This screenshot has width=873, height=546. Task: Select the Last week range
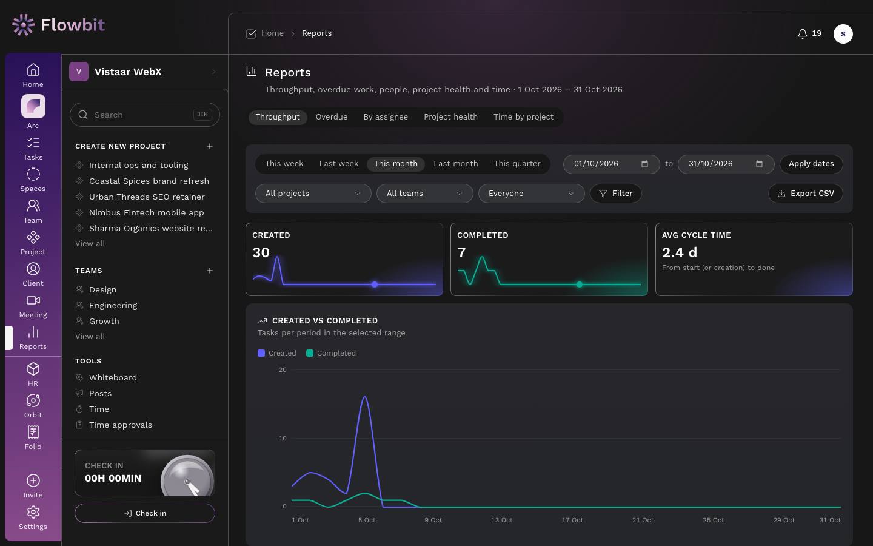tap(339, 164)
